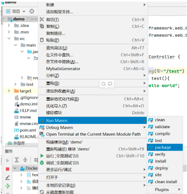The image size is (187, 194).
Task: Select test Maven goal
Action: (x=165, y=141)
